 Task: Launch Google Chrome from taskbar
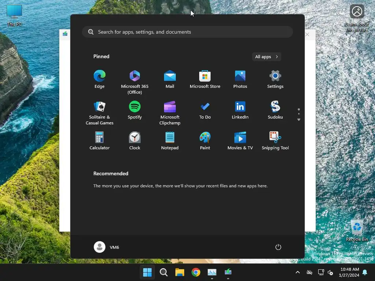pyautogui.click(x=196, y=272)
